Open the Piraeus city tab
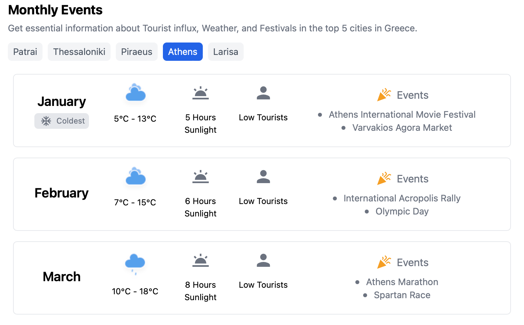The height and width of the screenshot is (325, 524). click(x=137, y=52)
